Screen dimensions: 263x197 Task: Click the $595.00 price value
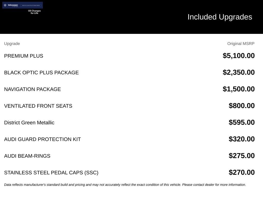tap(242, 122)
